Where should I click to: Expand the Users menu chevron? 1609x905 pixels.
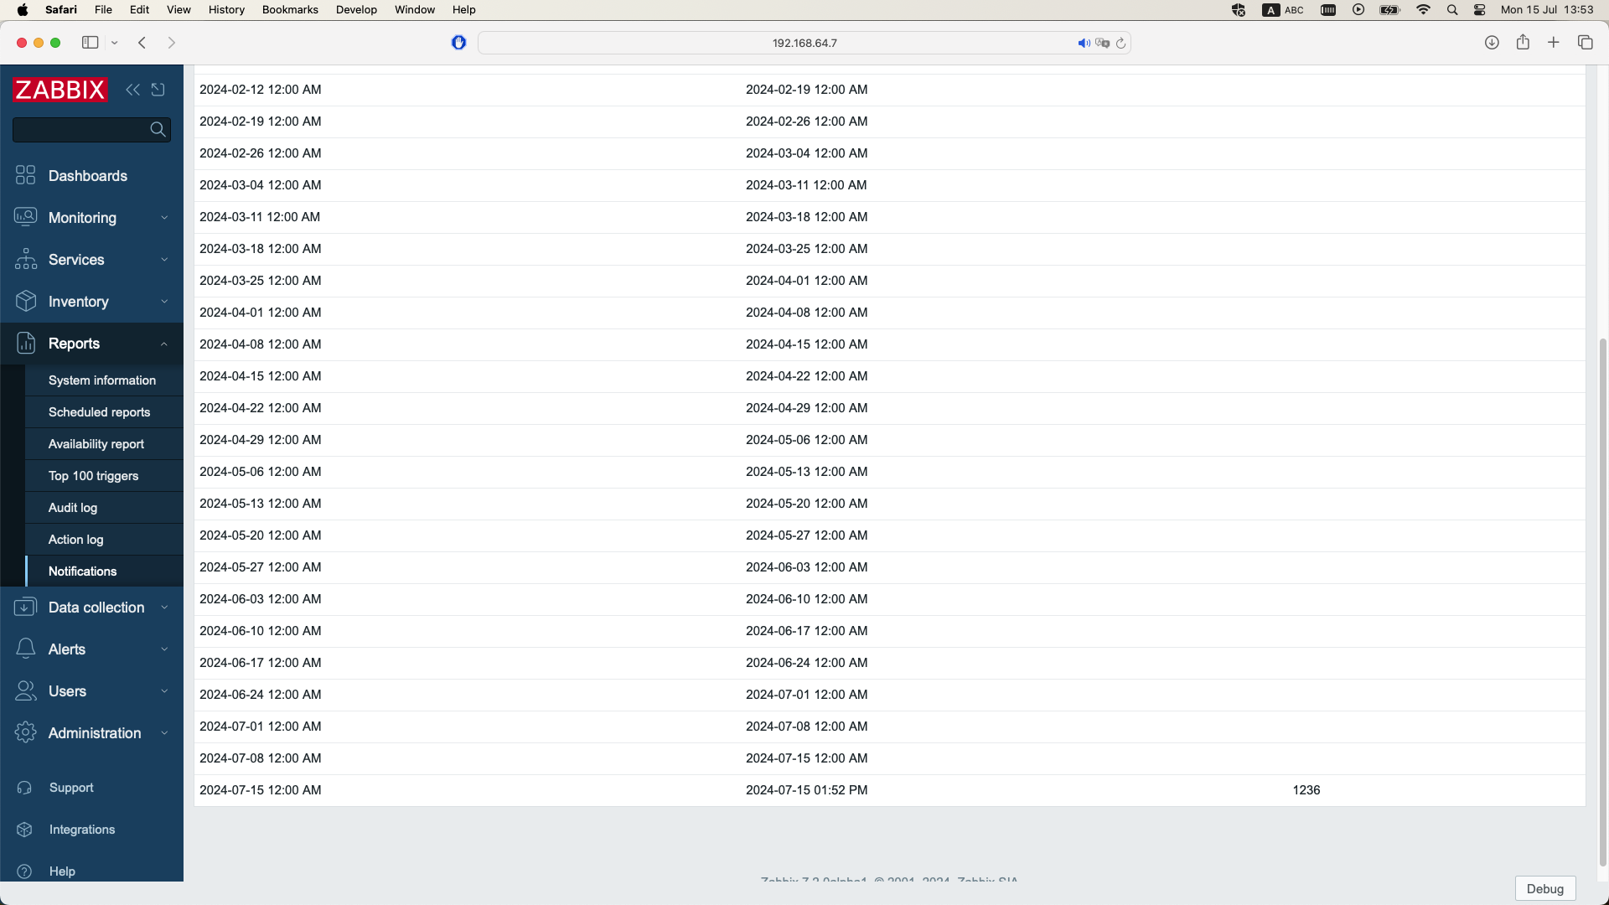coord(164,691)
